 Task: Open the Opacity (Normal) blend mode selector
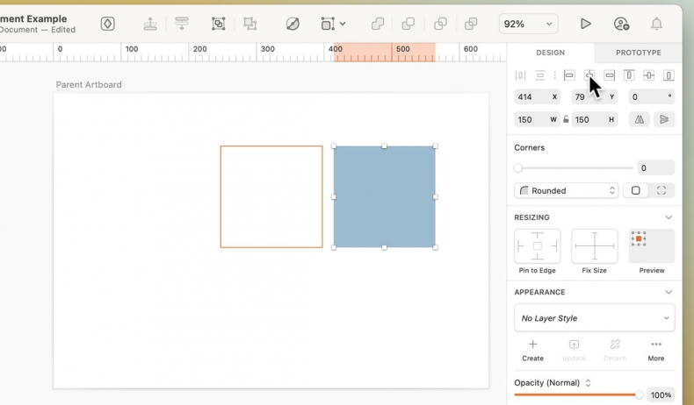pyautogui.click(x=553, y=383)
